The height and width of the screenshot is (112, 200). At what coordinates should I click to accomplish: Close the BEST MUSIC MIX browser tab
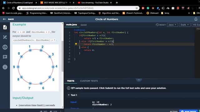[x=74, y=2]
